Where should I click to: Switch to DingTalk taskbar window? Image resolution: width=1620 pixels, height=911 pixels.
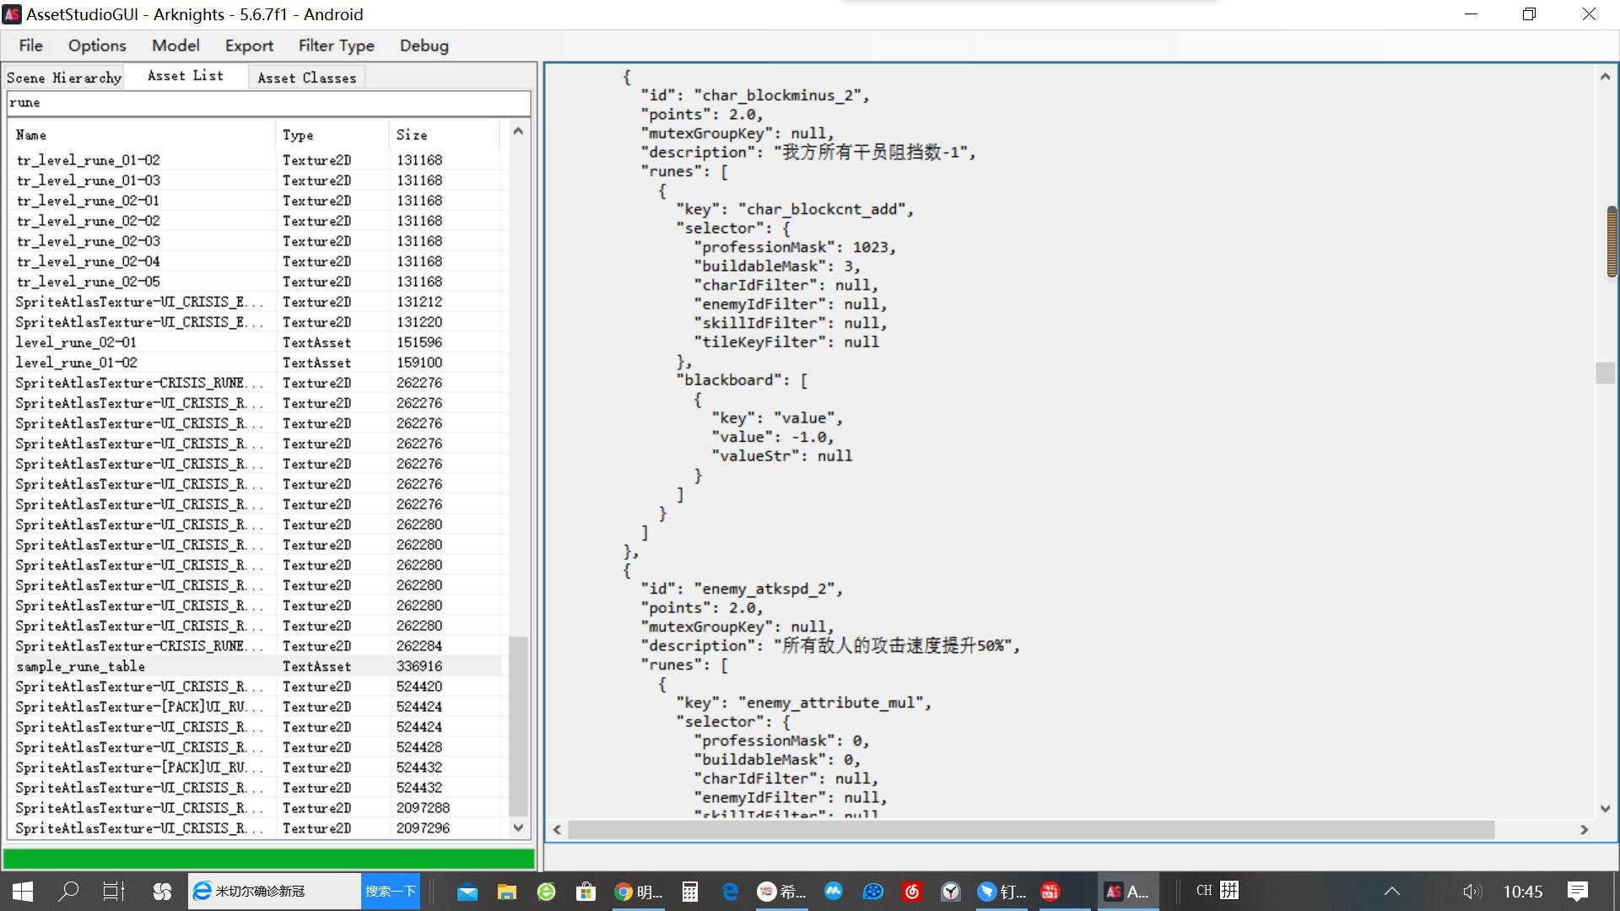(1002, 892)
